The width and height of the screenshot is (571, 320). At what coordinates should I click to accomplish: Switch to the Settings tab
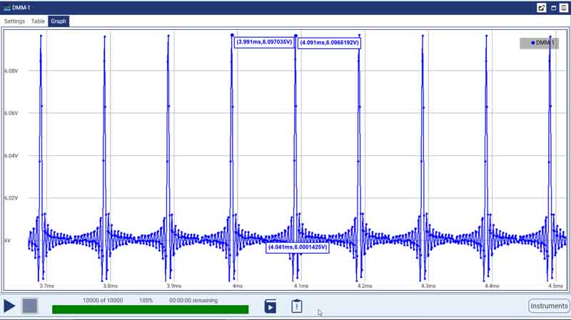[x=14, y=21]
